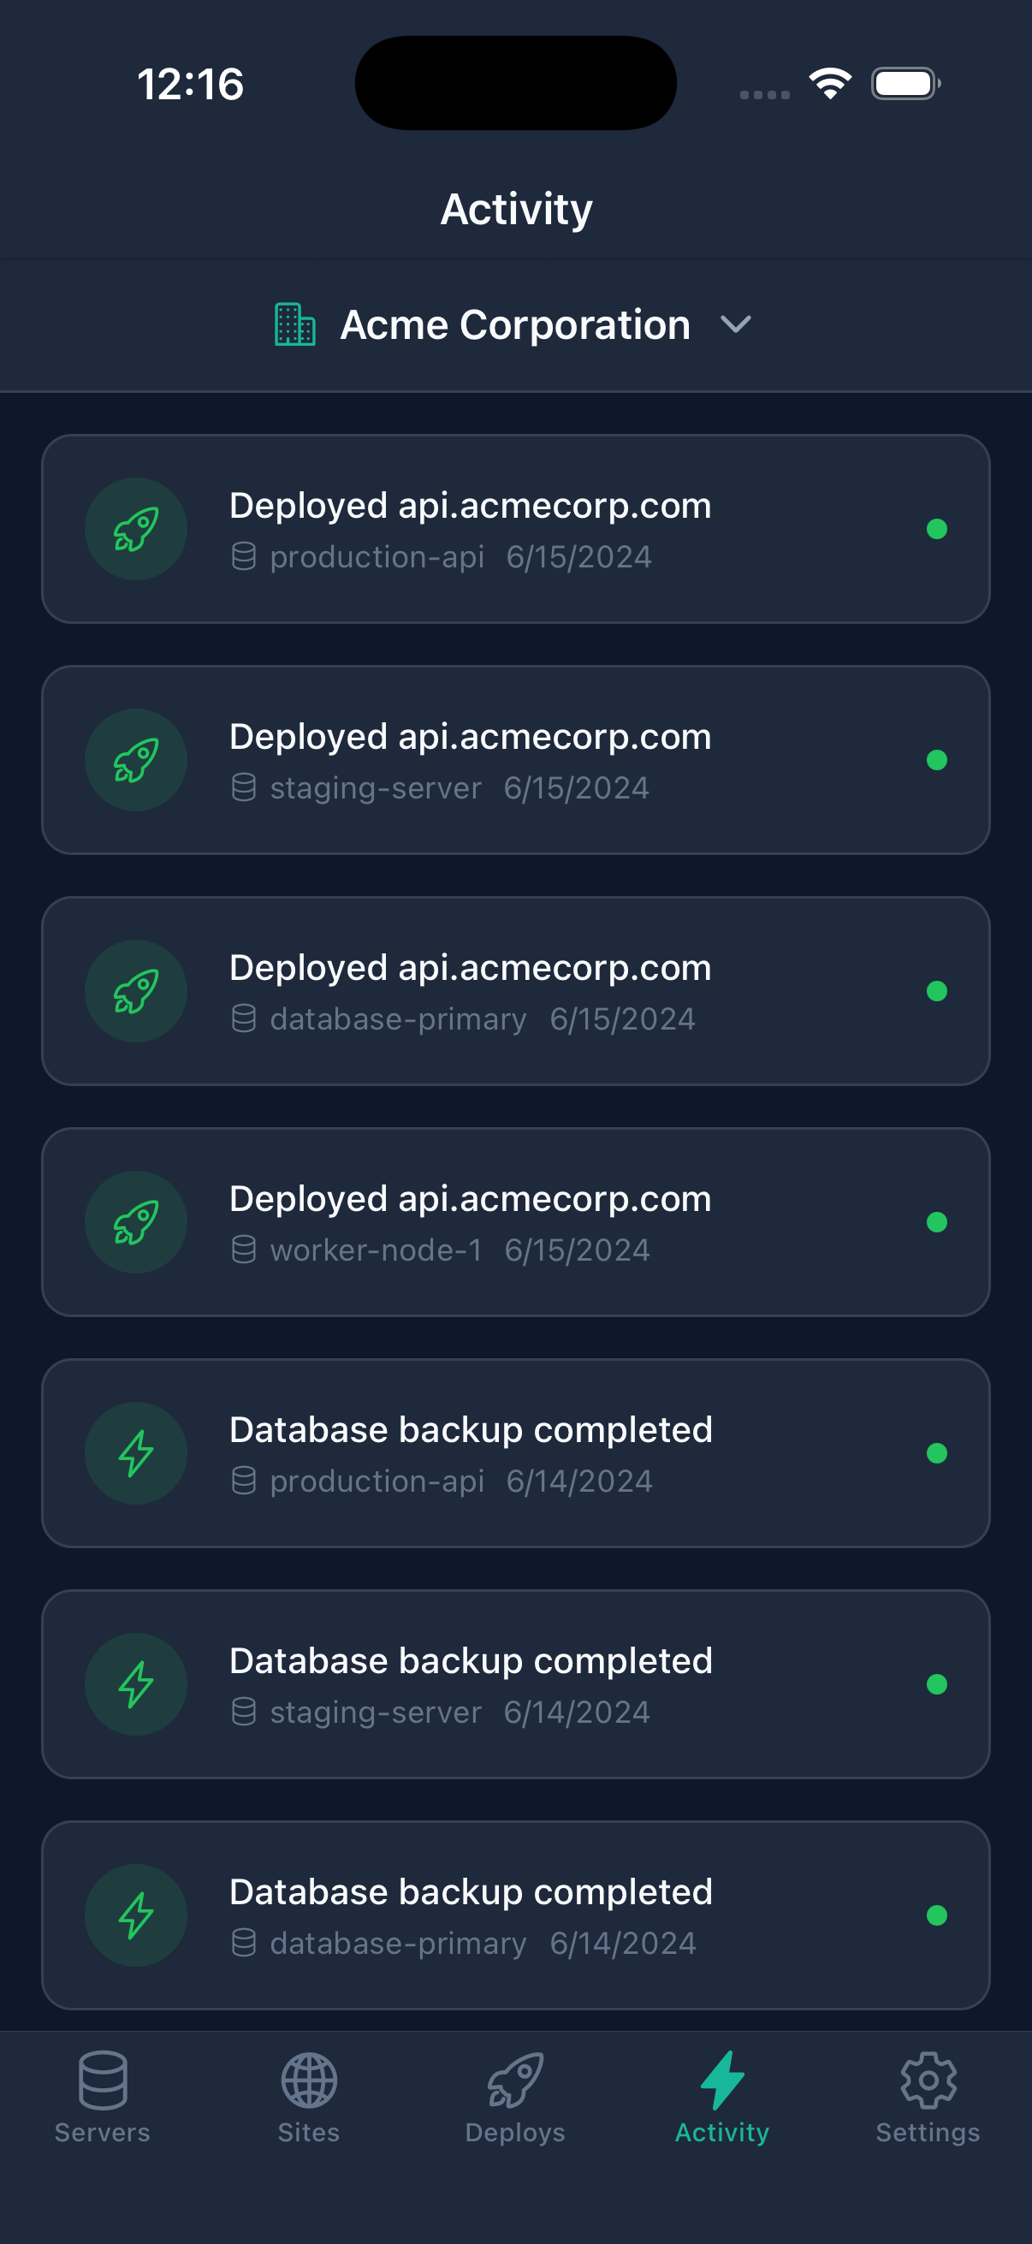Click the building icon beside Acme Corporation

(x=295, y=325)
